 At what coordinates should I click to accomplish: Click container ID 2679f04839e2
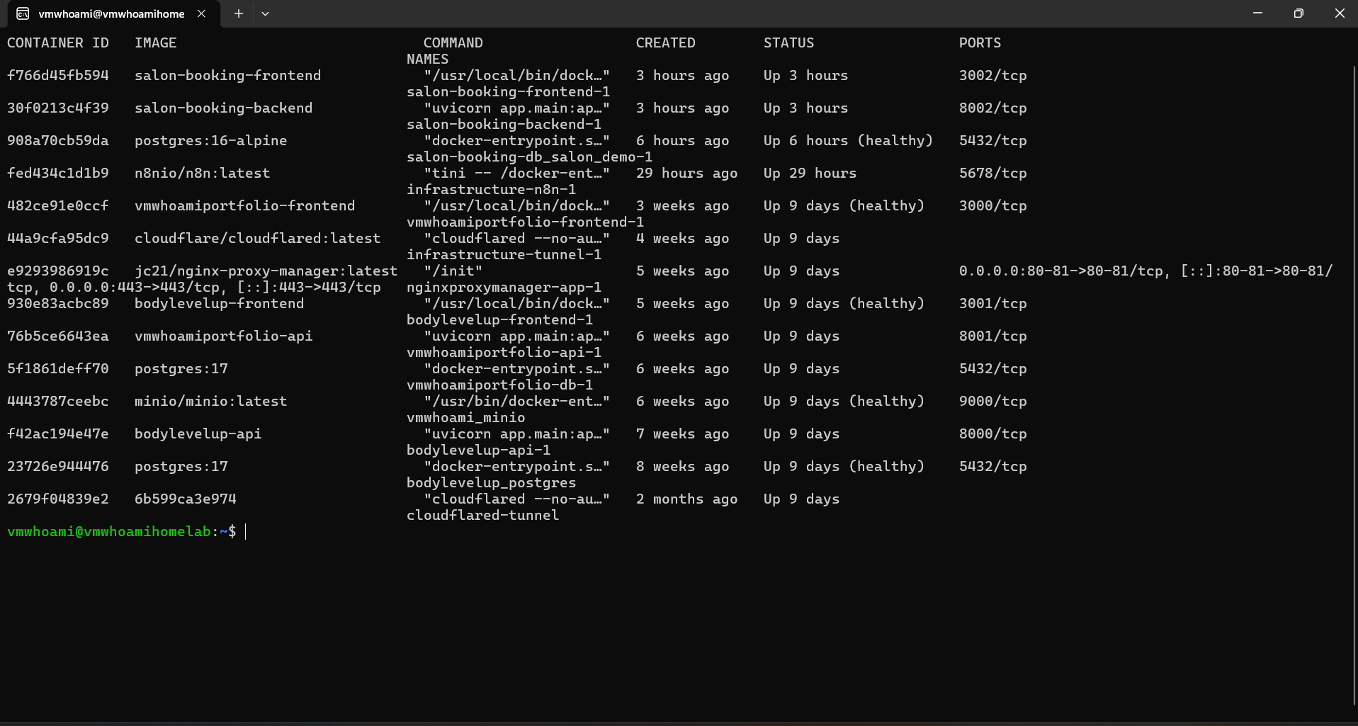58,499
